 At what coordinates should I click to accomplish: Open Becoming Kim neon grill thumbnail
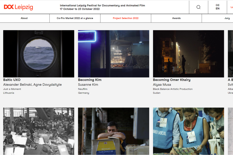pos(114,54)
